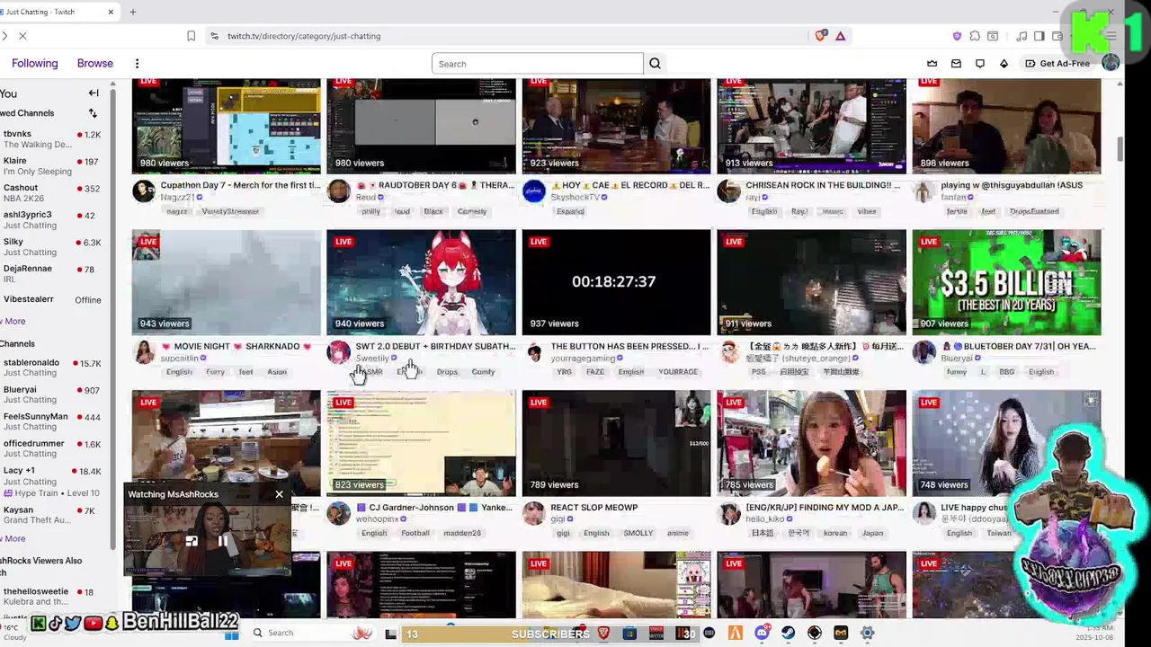Screen dimensions: 1151x647
Task: Switch to the Following tab
Action: (34, 64)
